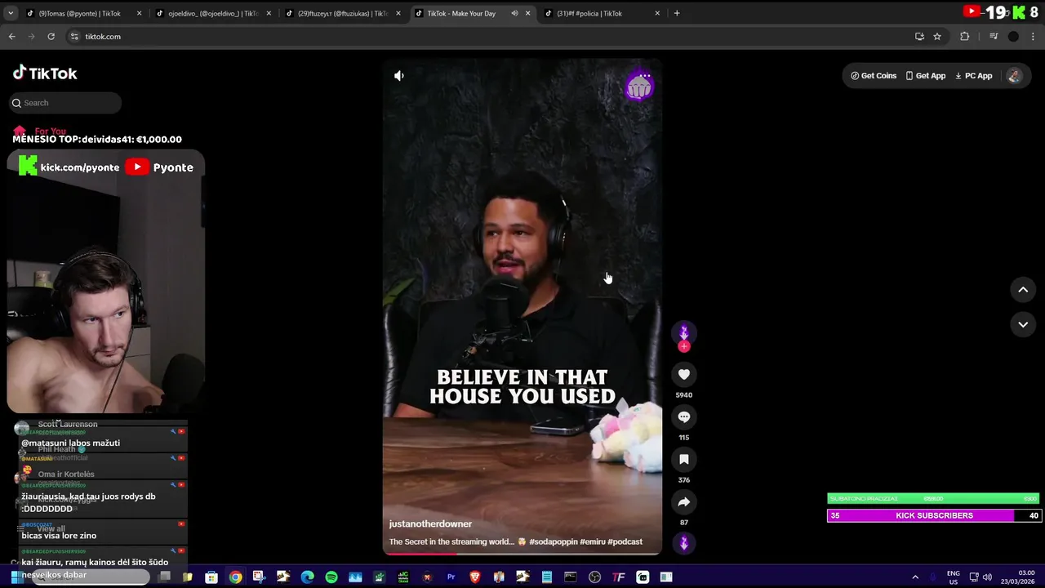
Task: Select the For You feed item
Action: point(39,131)
